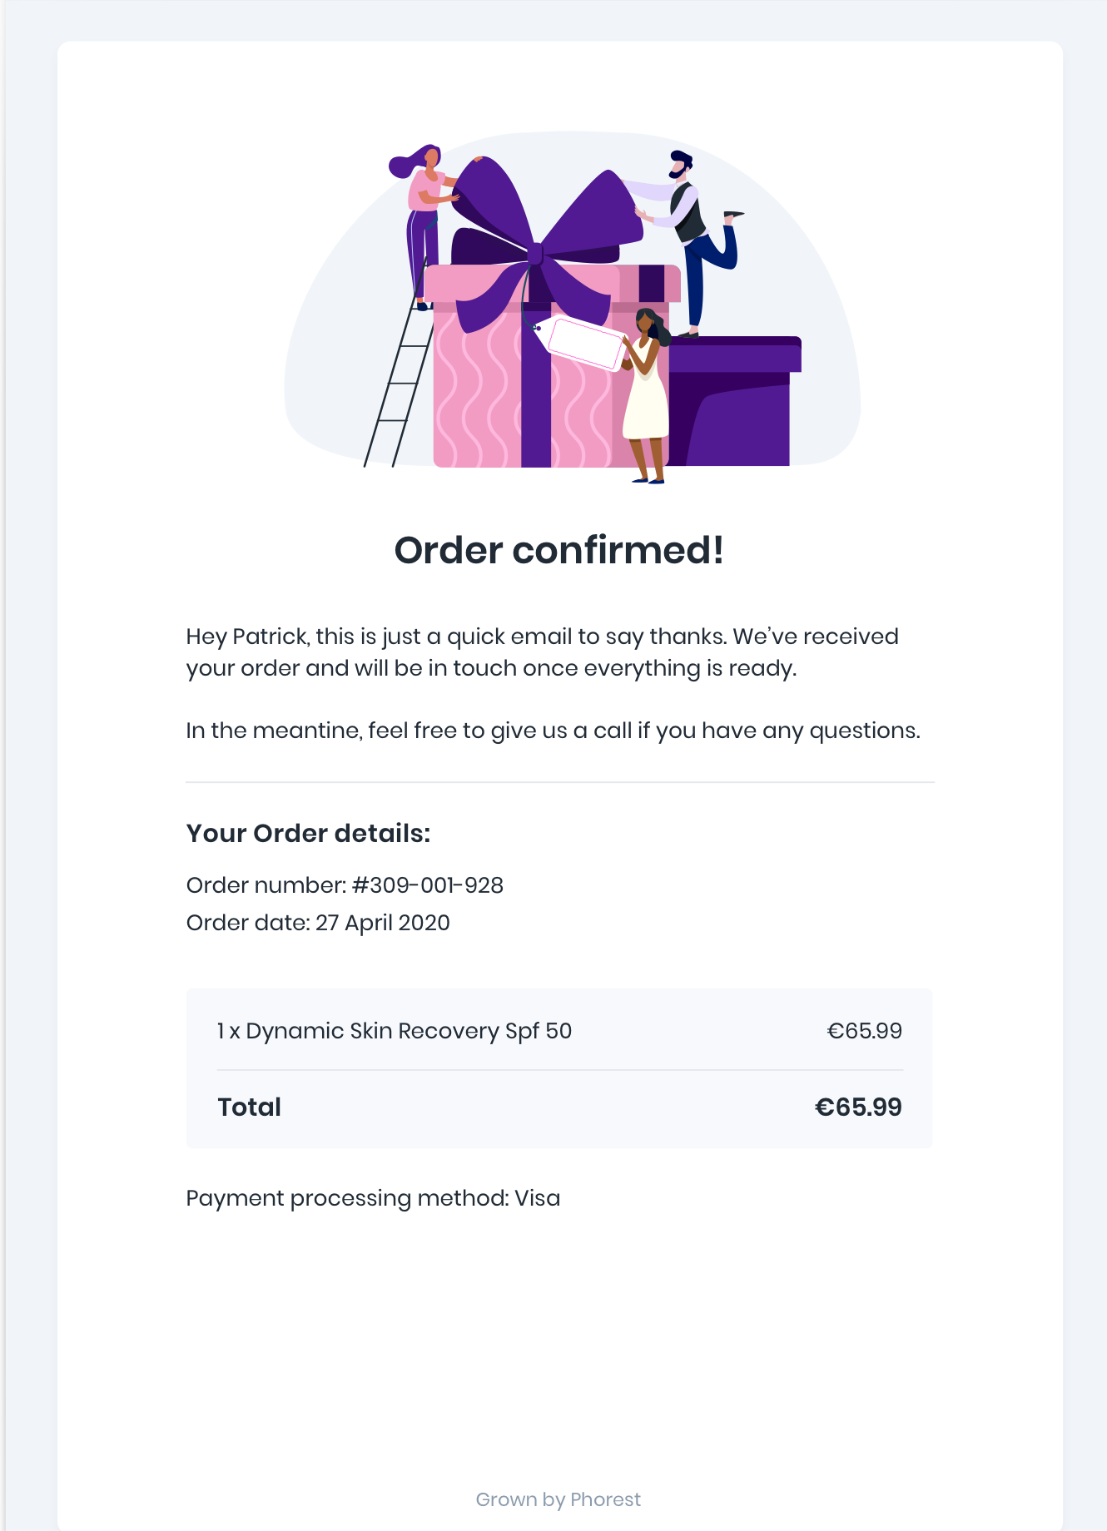Click the "Order confirmed!" heading

coord(559,550)
